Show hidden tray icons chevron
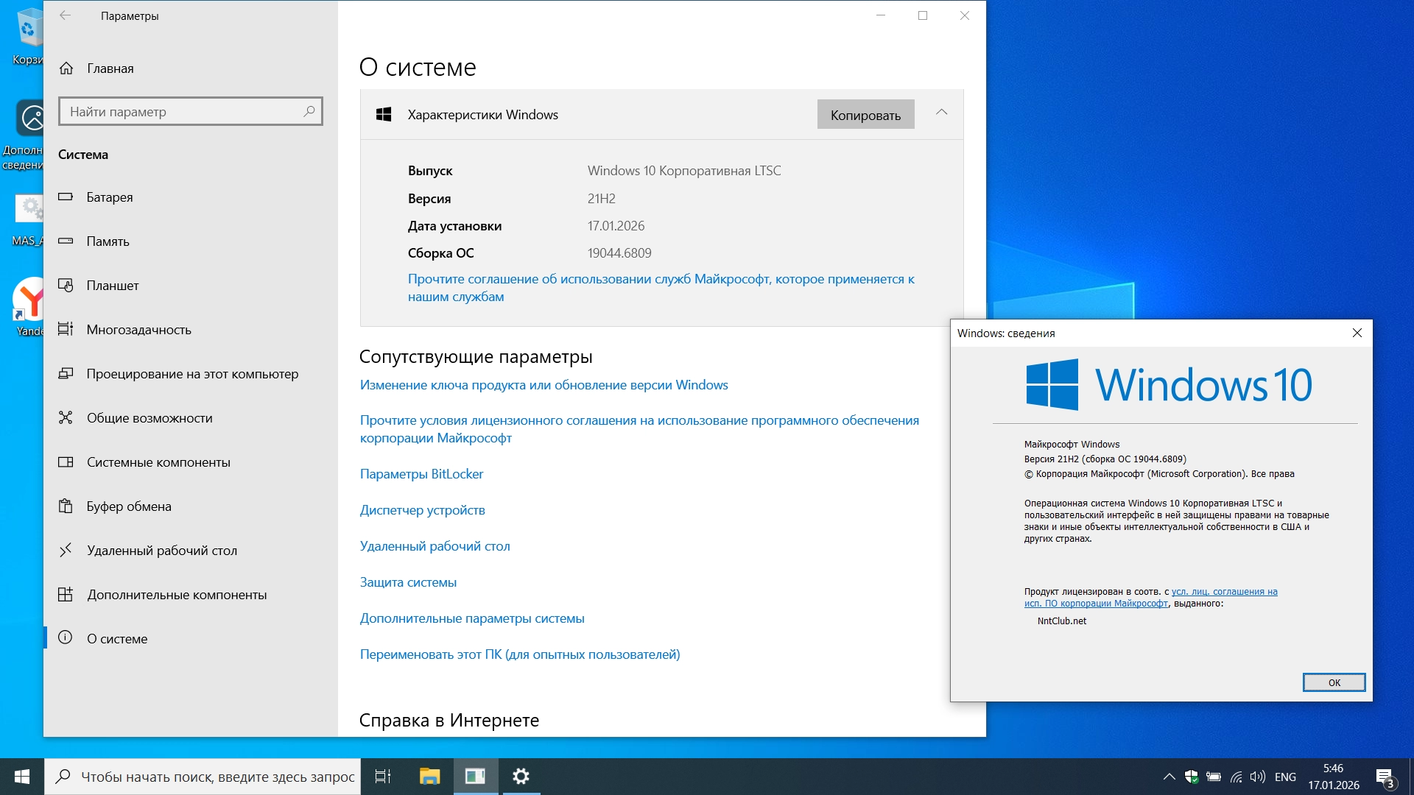This screenshot has width=1414, height=795. pos(1169,777)
